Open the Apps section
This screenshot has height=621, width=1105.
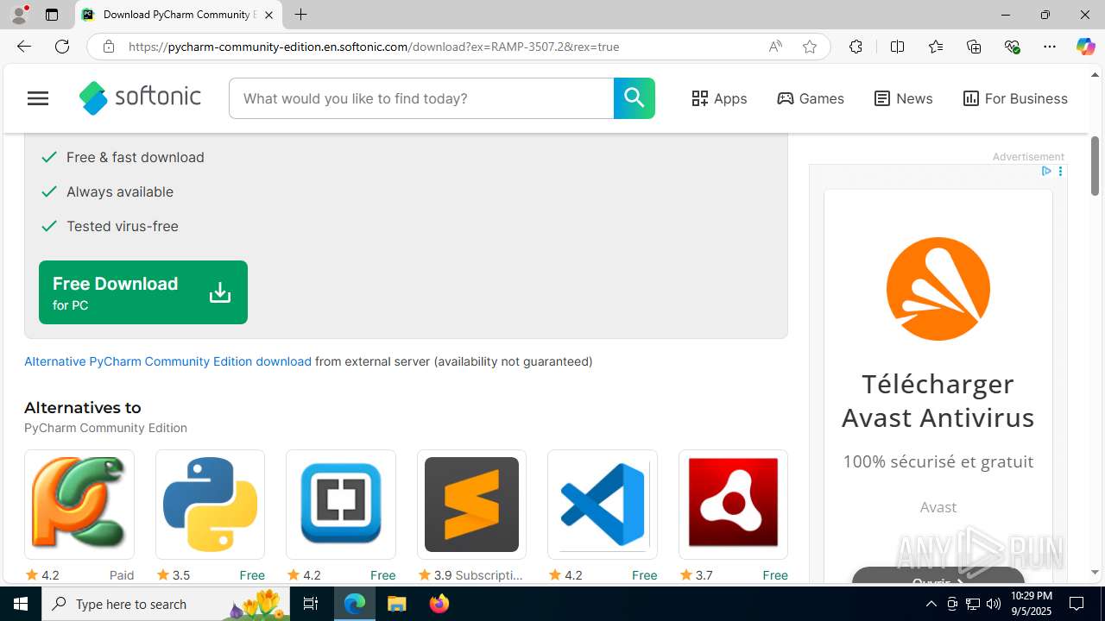[x=719, y=98]
